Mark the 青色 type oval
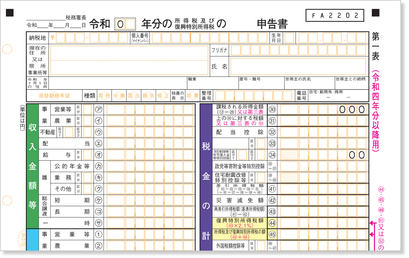This screenshot has width=409, height=258. pyautogui.click(x=104, y=96)
